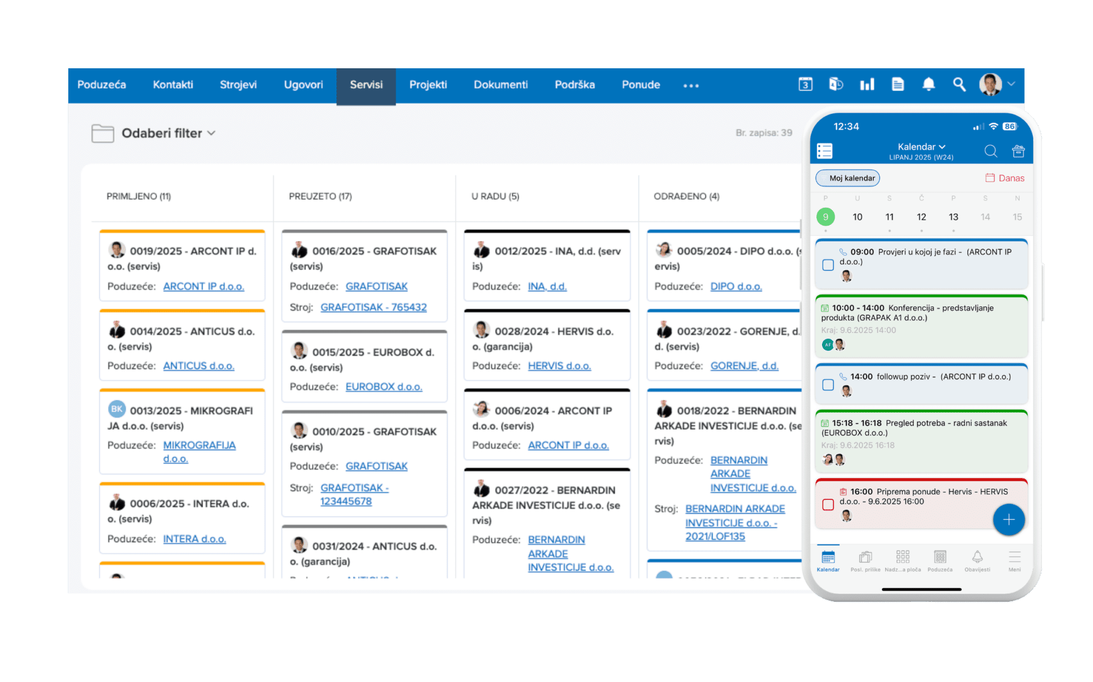This screenshot has height=682, width=1093.
Task: Expand the Odaberi filter dropdown
Action: (169, 133)
